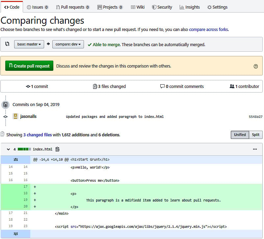Click the plus marker on line 18
The image size is (264, 239).
(x=35, y=194)
